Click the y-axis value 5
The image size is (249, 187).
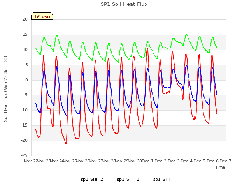(x=26, y=65)
